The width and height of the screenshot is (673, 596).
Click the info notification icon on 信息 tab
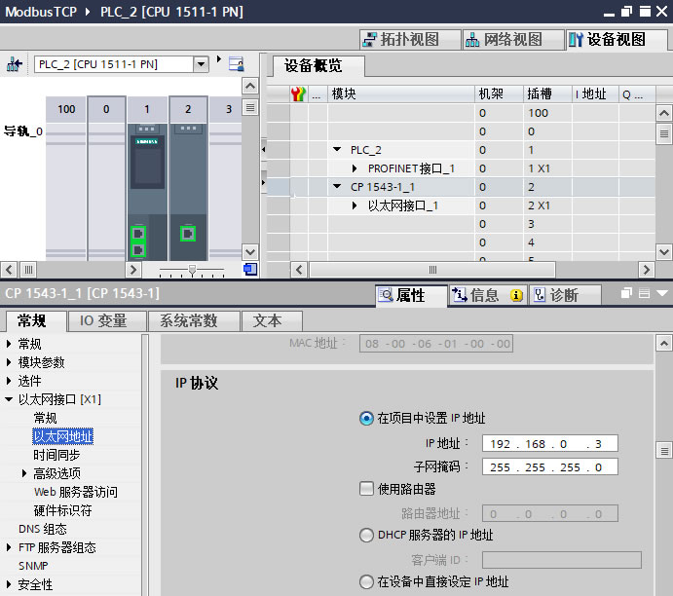click(x=516, y=295)
